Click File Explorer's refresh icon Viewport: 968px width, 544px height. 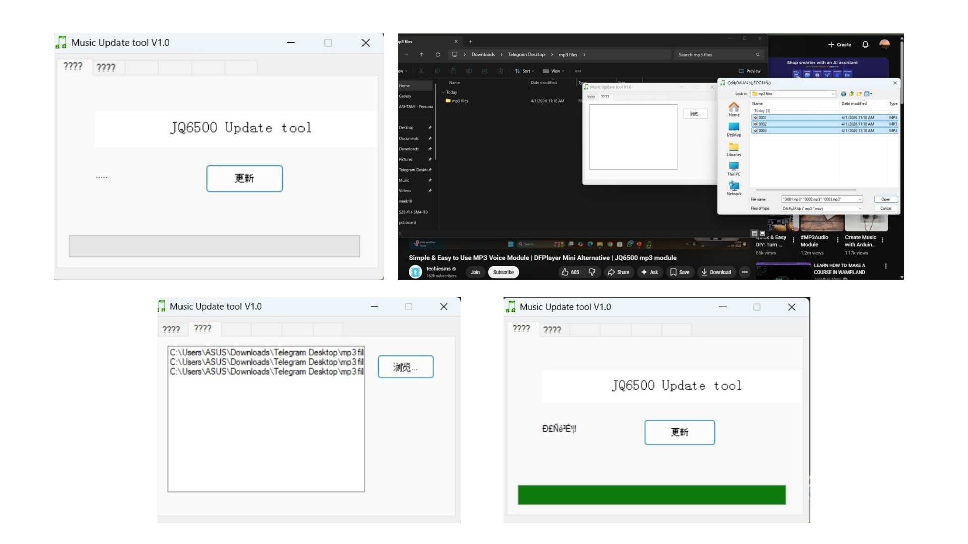pos(437,55)
